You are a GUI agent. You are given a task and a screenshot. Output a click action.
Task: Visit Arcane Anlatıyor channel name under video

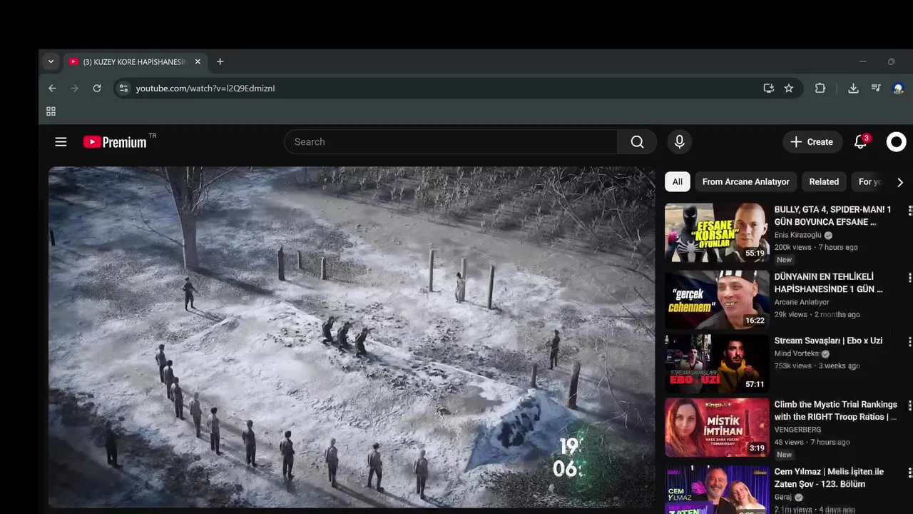click(801, 302)
